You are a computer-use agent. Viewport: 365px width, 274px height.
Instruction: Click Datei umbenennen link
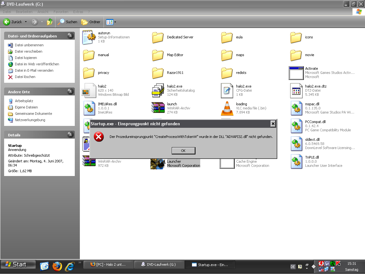[x=29, y=45]
